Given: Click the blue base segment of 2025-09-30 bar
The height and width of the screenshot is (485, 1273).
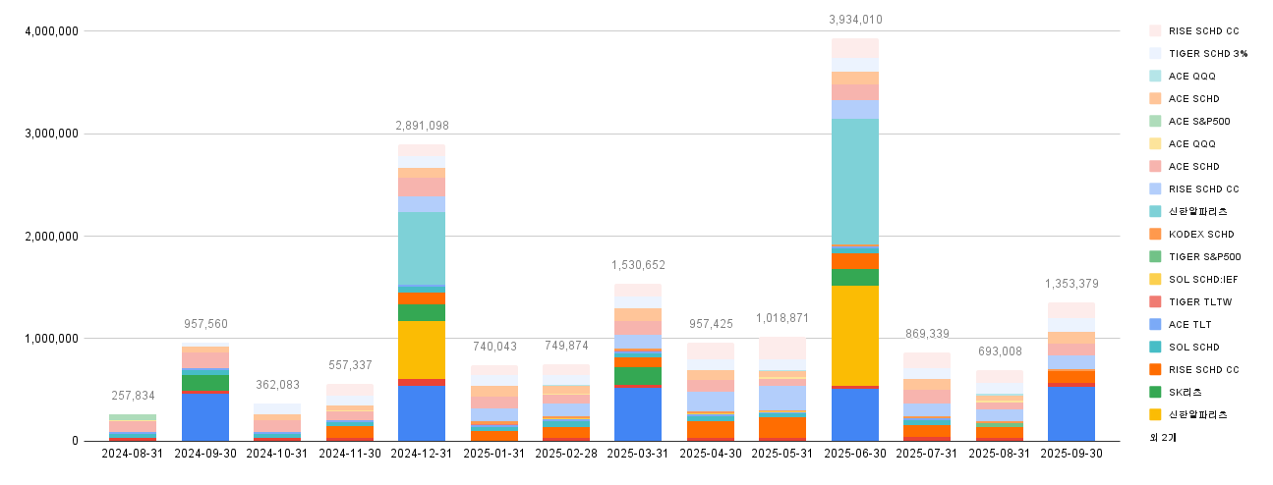Looking at the screenshot, I should 1070,413.
